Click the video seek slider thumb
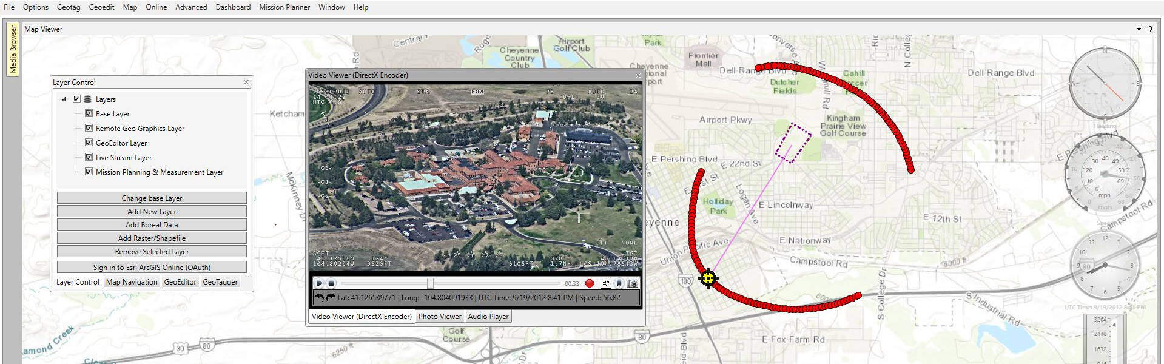The image size is (1164, 364). pyautogui.click(x=430, y=283)
